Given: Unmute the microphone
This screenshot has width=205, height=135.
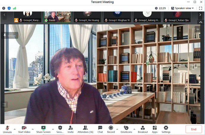Looking at the screenshot, I should pos(7,129).
